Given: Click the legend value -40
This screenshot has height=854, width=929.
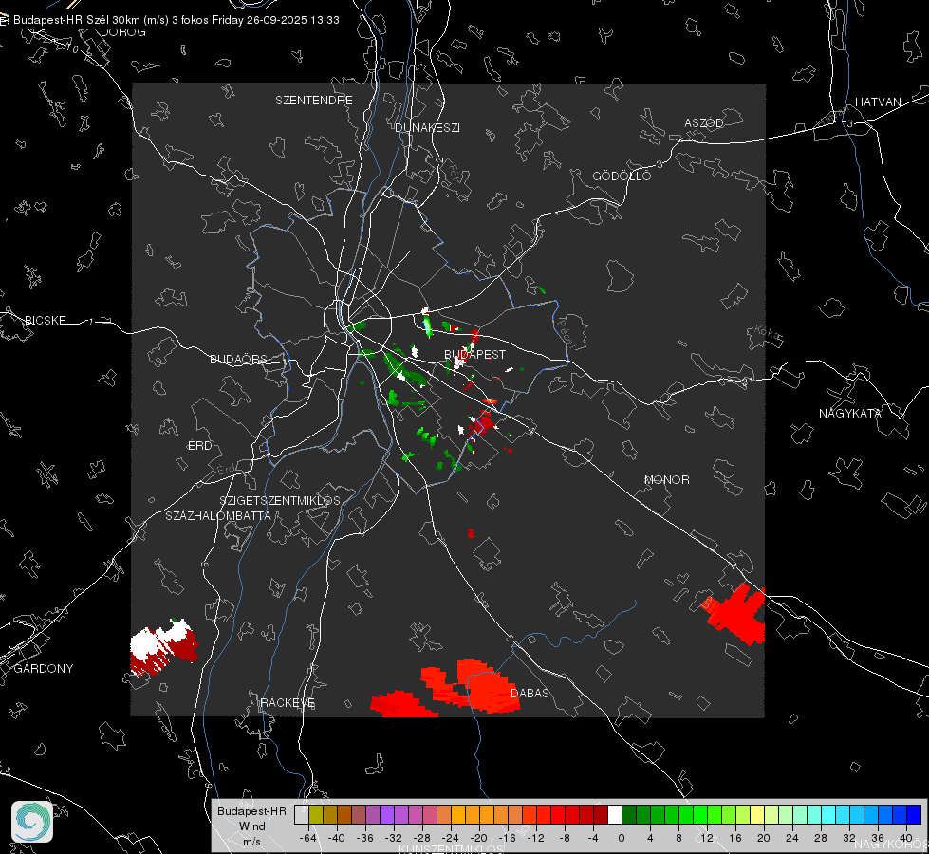Looking at the screenshot, I should pyautogui.click(x=336, y=838).
